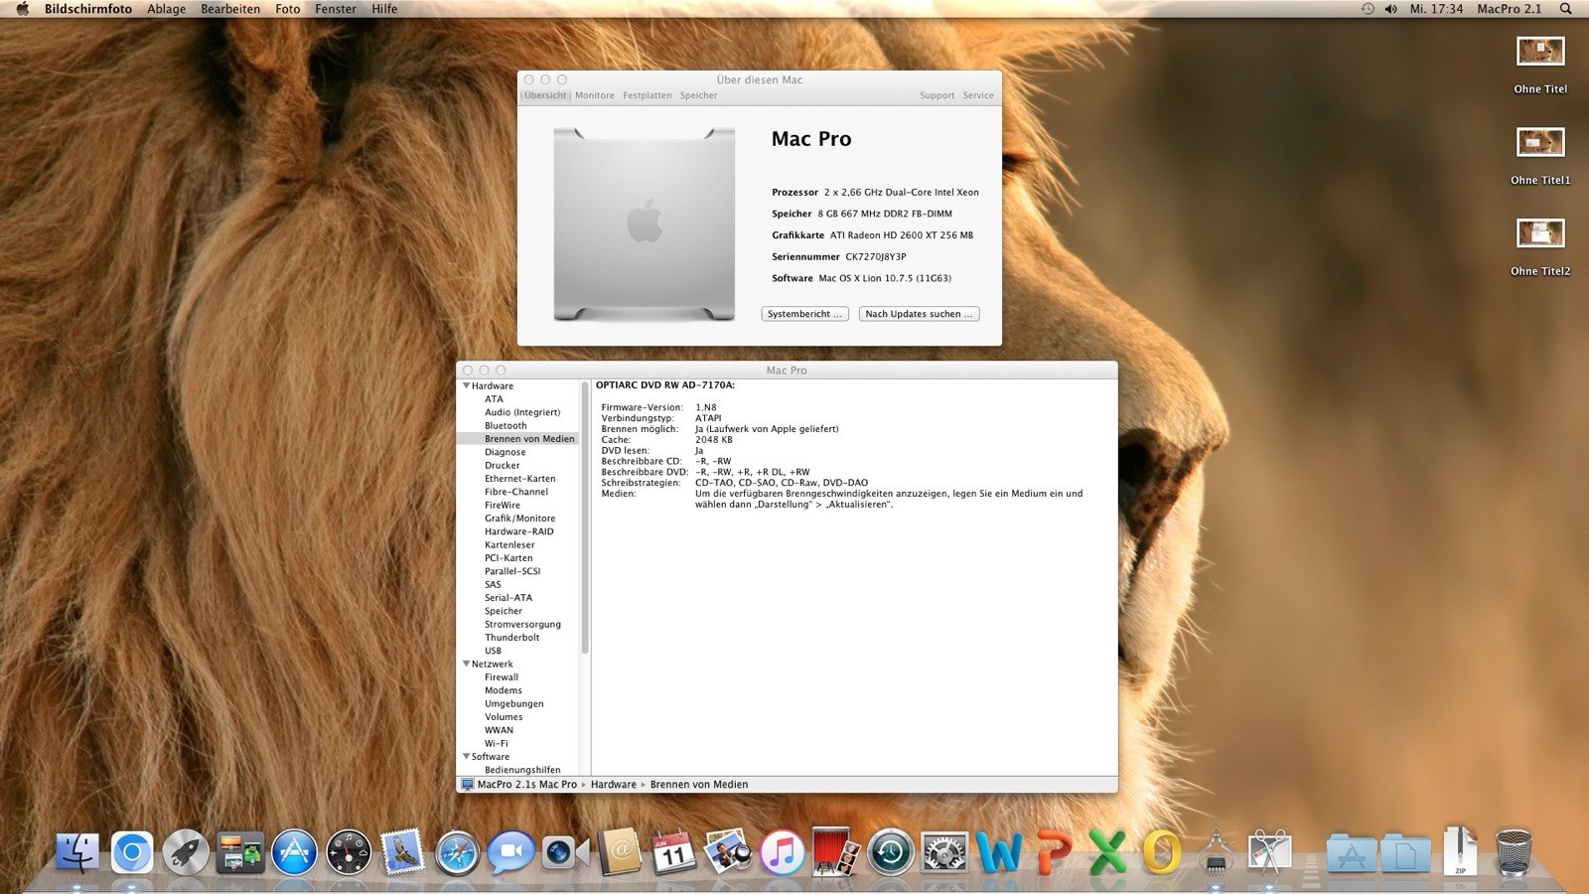
Task: Open the Bearbeiten menu
Action: [x=230, y=9]
